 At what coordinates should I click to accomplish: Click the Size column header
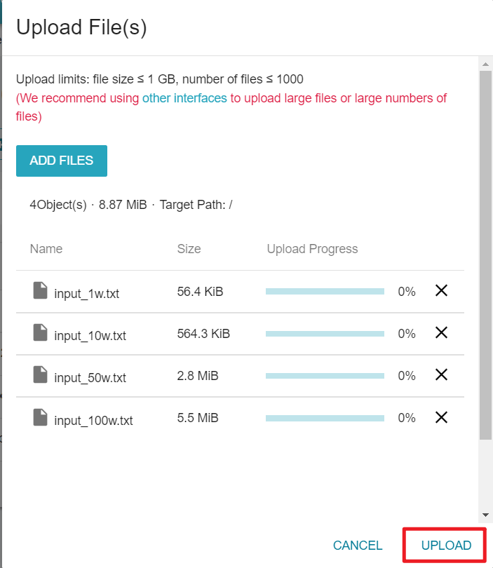click(x=189, y=249)
